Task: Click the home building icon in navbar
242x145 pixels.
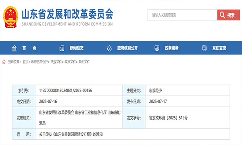Action: click(15, 48)
